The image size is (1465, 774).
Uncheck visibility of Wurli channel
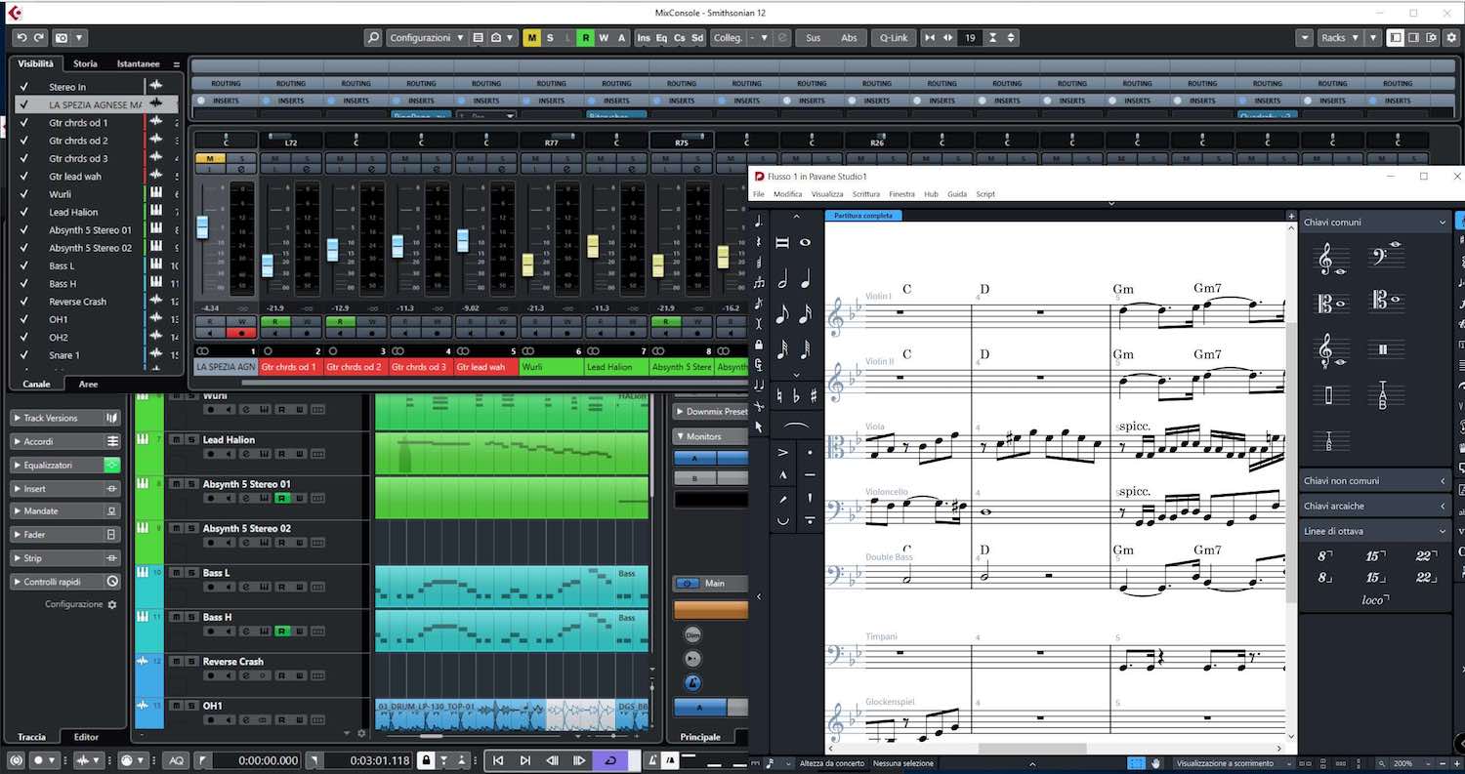coord(23,194)
